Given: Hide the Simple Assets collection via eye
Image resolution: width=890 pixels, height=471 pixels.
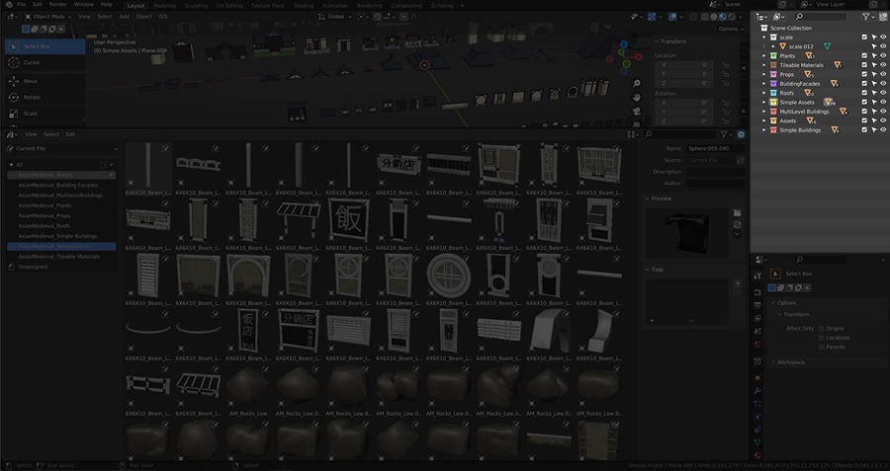Looking at the screenshot, I should 883,103.
